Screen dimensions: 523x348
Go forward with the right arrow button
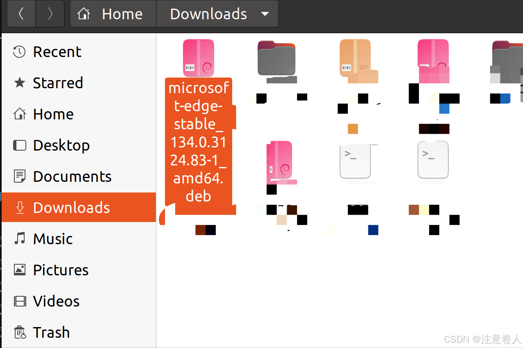[50, 14]
